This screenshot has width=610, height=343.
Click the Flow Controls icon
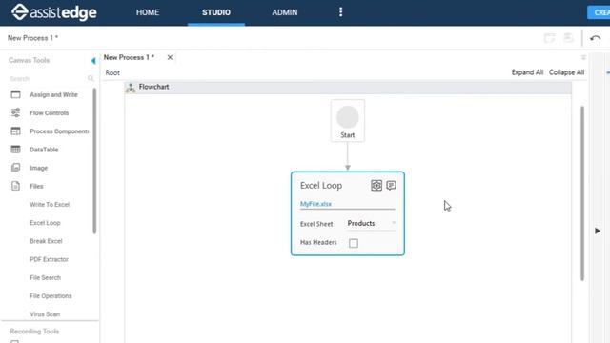[15, 112]
